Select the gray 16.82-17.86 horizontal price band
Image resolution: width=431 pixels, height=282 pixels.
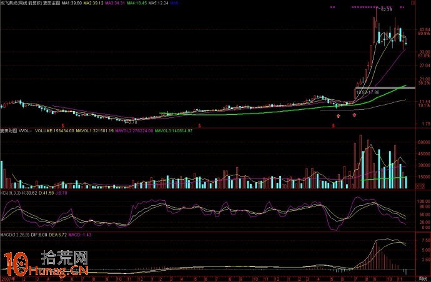(385, 88)
